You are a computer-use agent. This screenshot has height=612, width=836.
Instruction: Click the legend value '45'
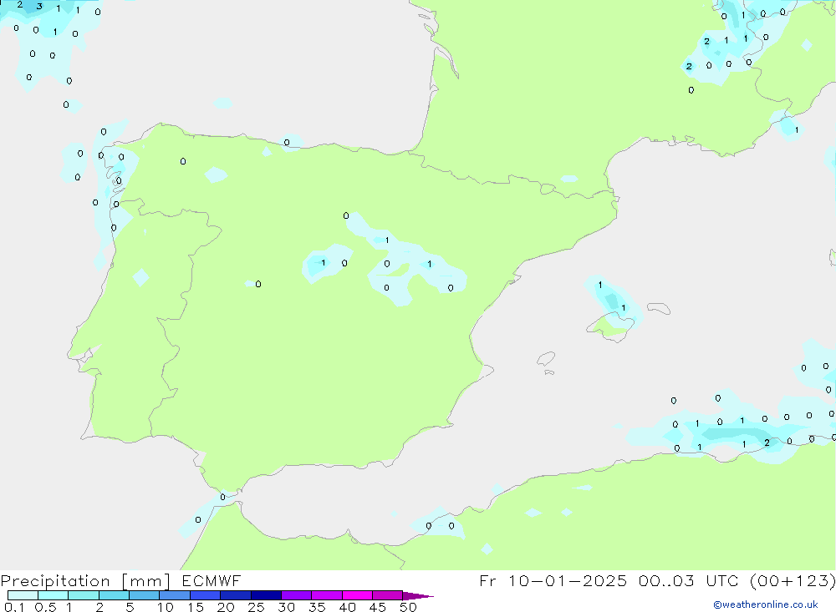[378, 607]
